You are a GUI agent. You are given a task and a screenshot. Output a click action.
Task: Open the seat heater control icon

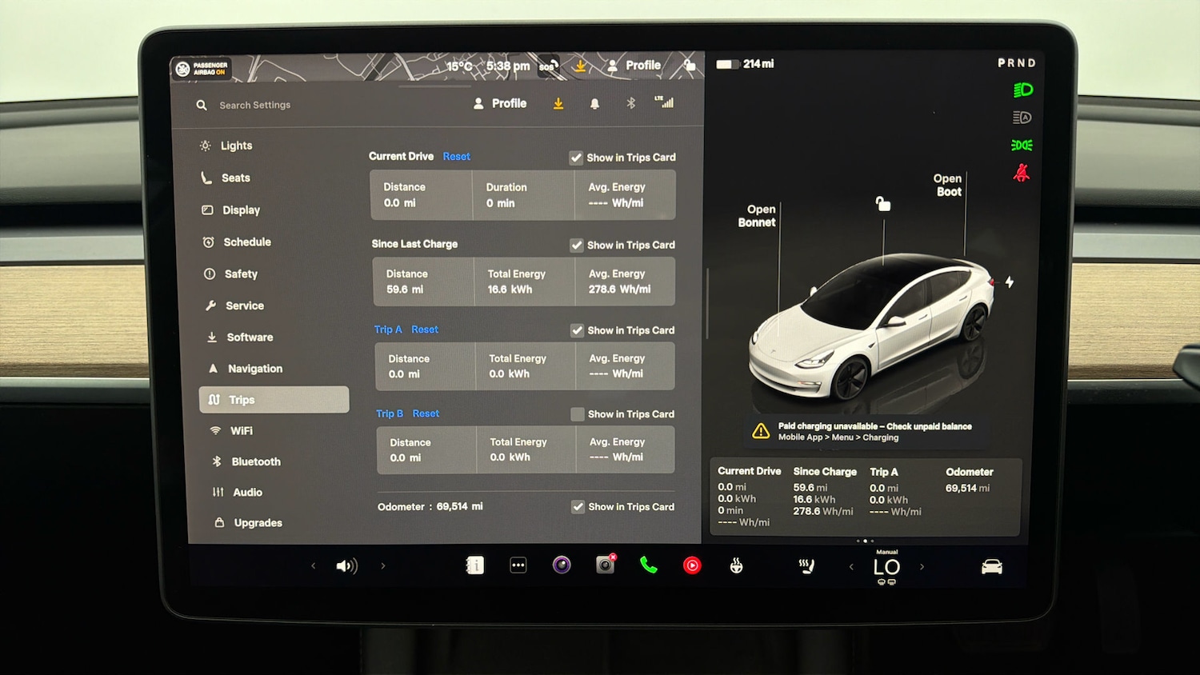(x=806, y=565)
